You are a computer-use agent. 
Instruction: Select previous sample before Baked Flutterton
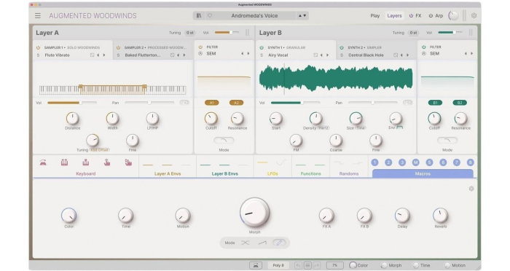tap(178, 55)
